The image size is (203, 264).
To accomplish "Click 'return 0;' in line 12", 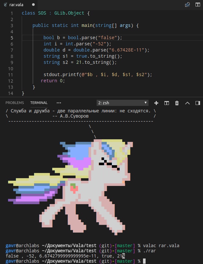I will point(53,81).
